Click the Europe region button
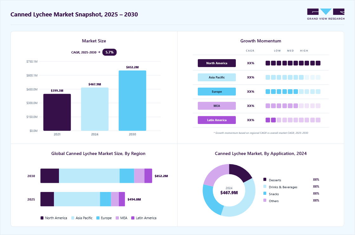355x235 pixels. coord(217,91)
